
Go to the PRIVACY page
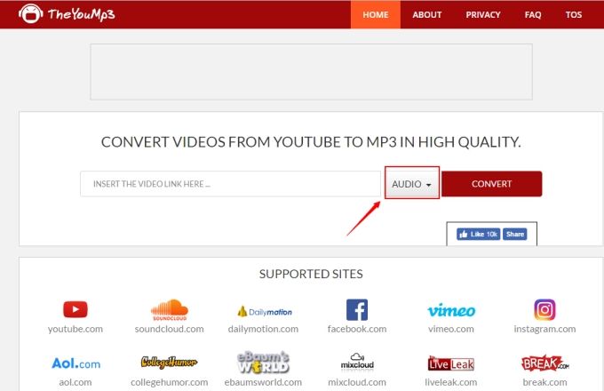pyautogui.click(x=483, y=14)
